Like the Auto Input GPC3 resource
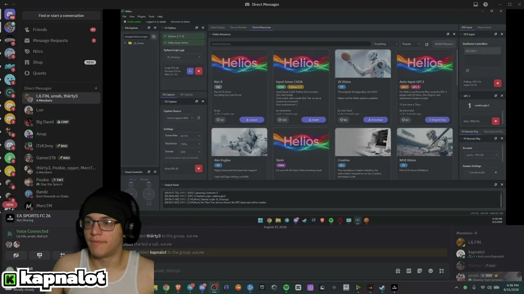Screen dimensions: 524x294 (x=406, y=120)
